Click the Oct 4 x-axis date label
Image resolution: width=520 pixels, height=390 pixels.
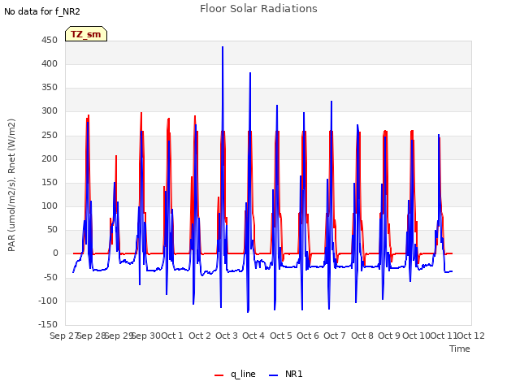253,336
